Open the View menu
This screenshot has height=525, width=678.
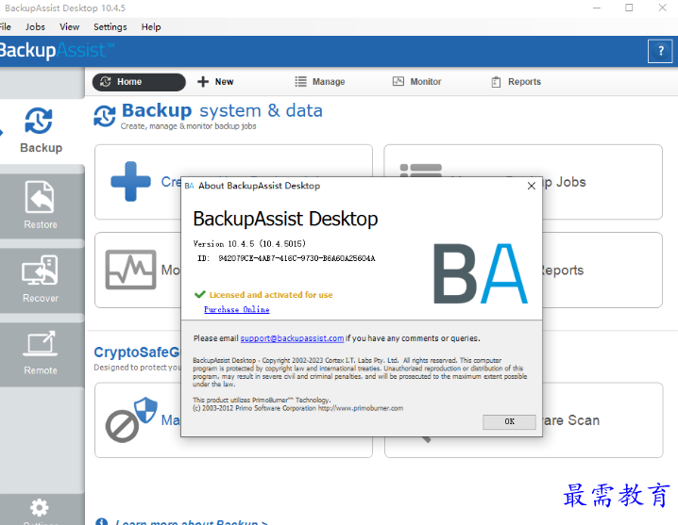click(x=69, y=26)
